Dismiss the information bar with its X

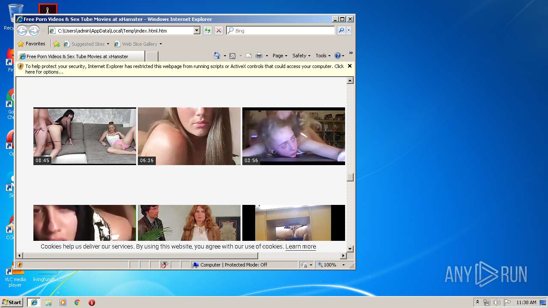(x=350, y=66)
